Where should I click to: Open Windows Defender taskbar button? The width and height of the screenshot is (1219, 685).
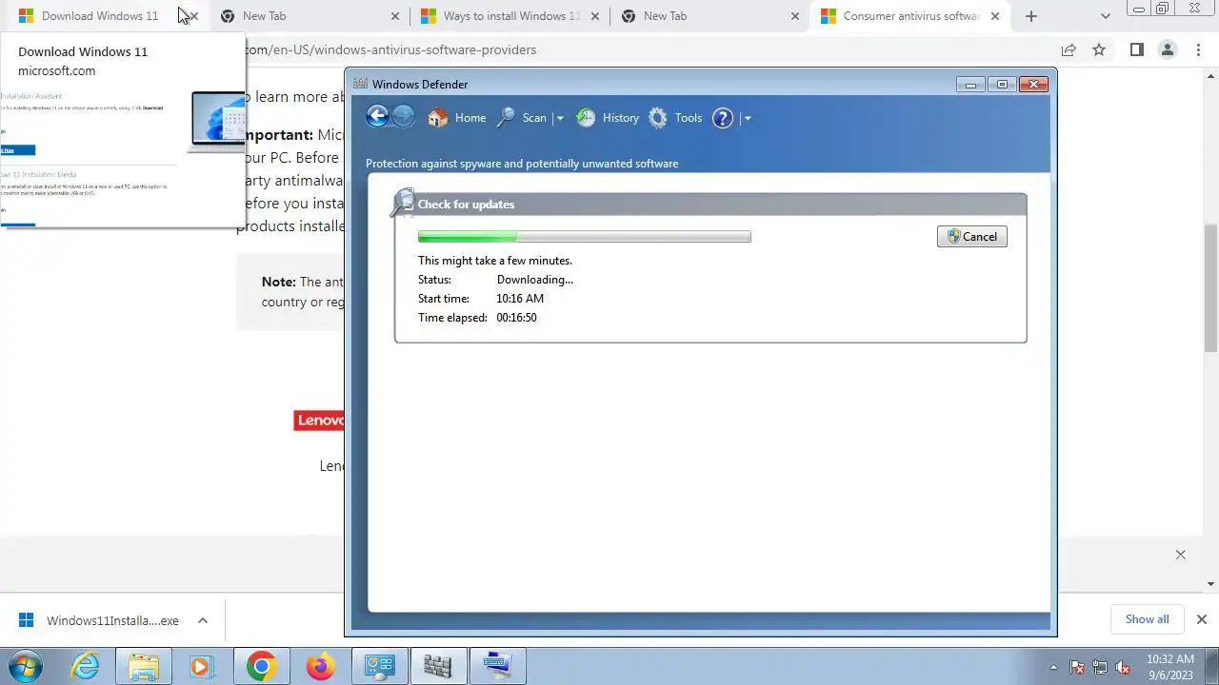point(438,666)
